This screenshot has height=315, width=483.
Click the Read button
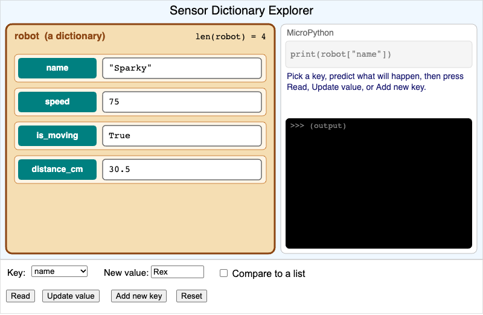click(x=21, y=296)
